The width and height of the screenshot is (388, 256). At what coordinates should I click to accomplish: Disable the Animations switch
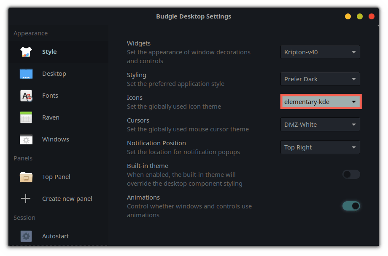point(351,206)
